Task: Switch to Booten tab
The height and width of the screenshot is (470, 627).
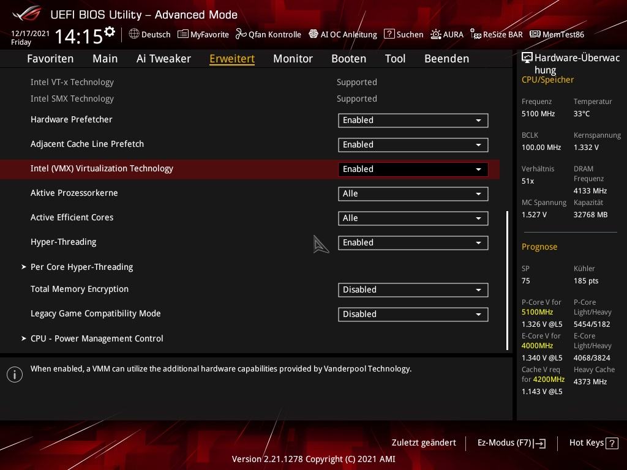Action: 348,59
